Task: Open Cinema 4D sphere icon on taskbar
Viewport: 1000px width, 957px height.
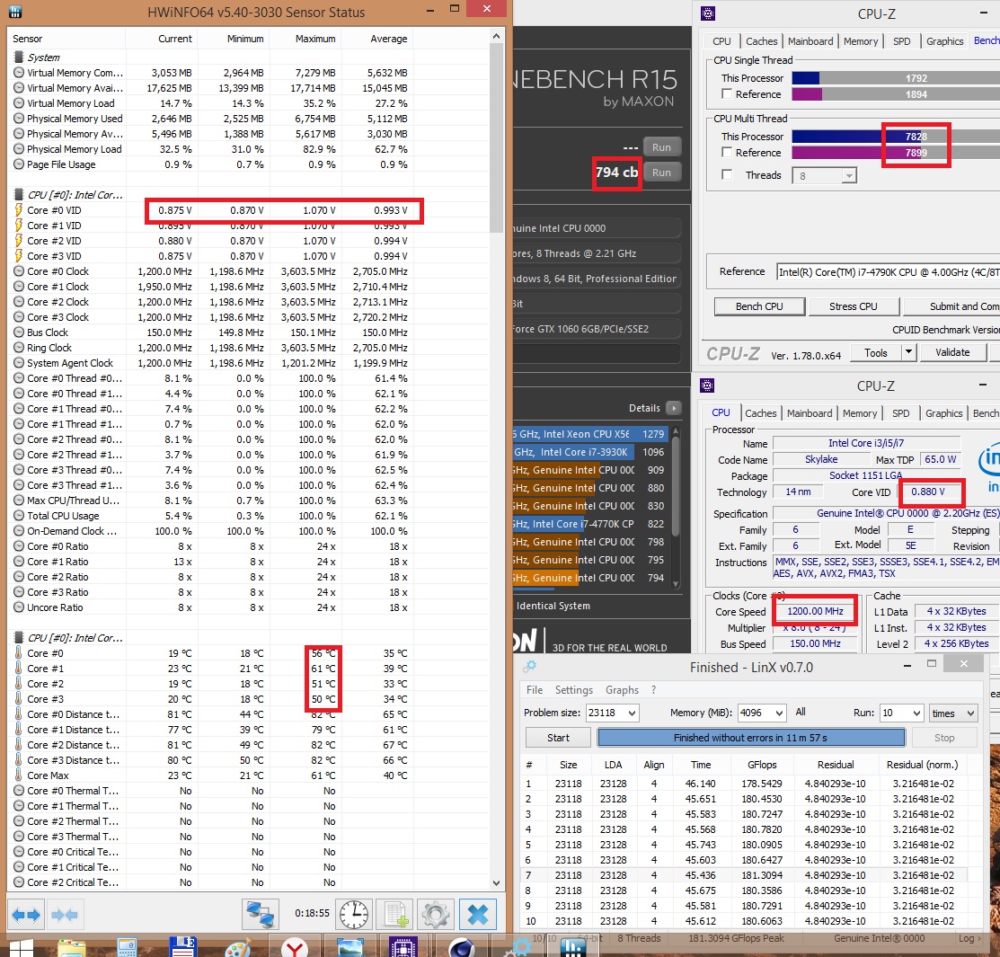Action: click(461, 947)
